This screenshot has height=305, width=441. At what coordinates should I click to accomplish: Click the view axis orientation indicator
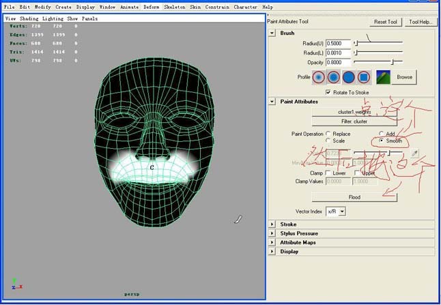[16, 284]
